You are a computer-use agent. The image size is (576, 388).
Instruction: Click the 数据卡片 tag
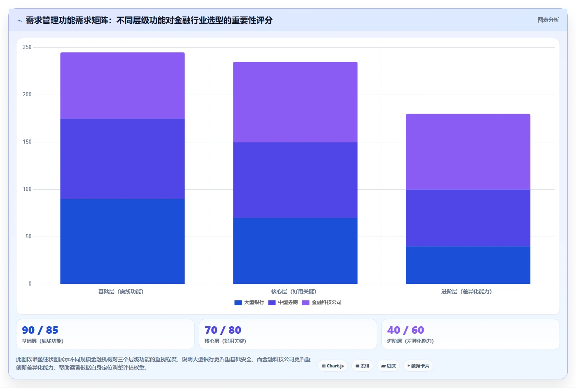[418, 366]
